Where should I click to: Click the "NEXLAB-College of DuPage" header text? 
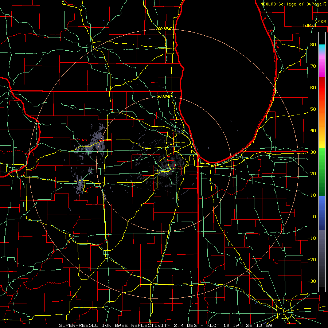click(292, 4)
